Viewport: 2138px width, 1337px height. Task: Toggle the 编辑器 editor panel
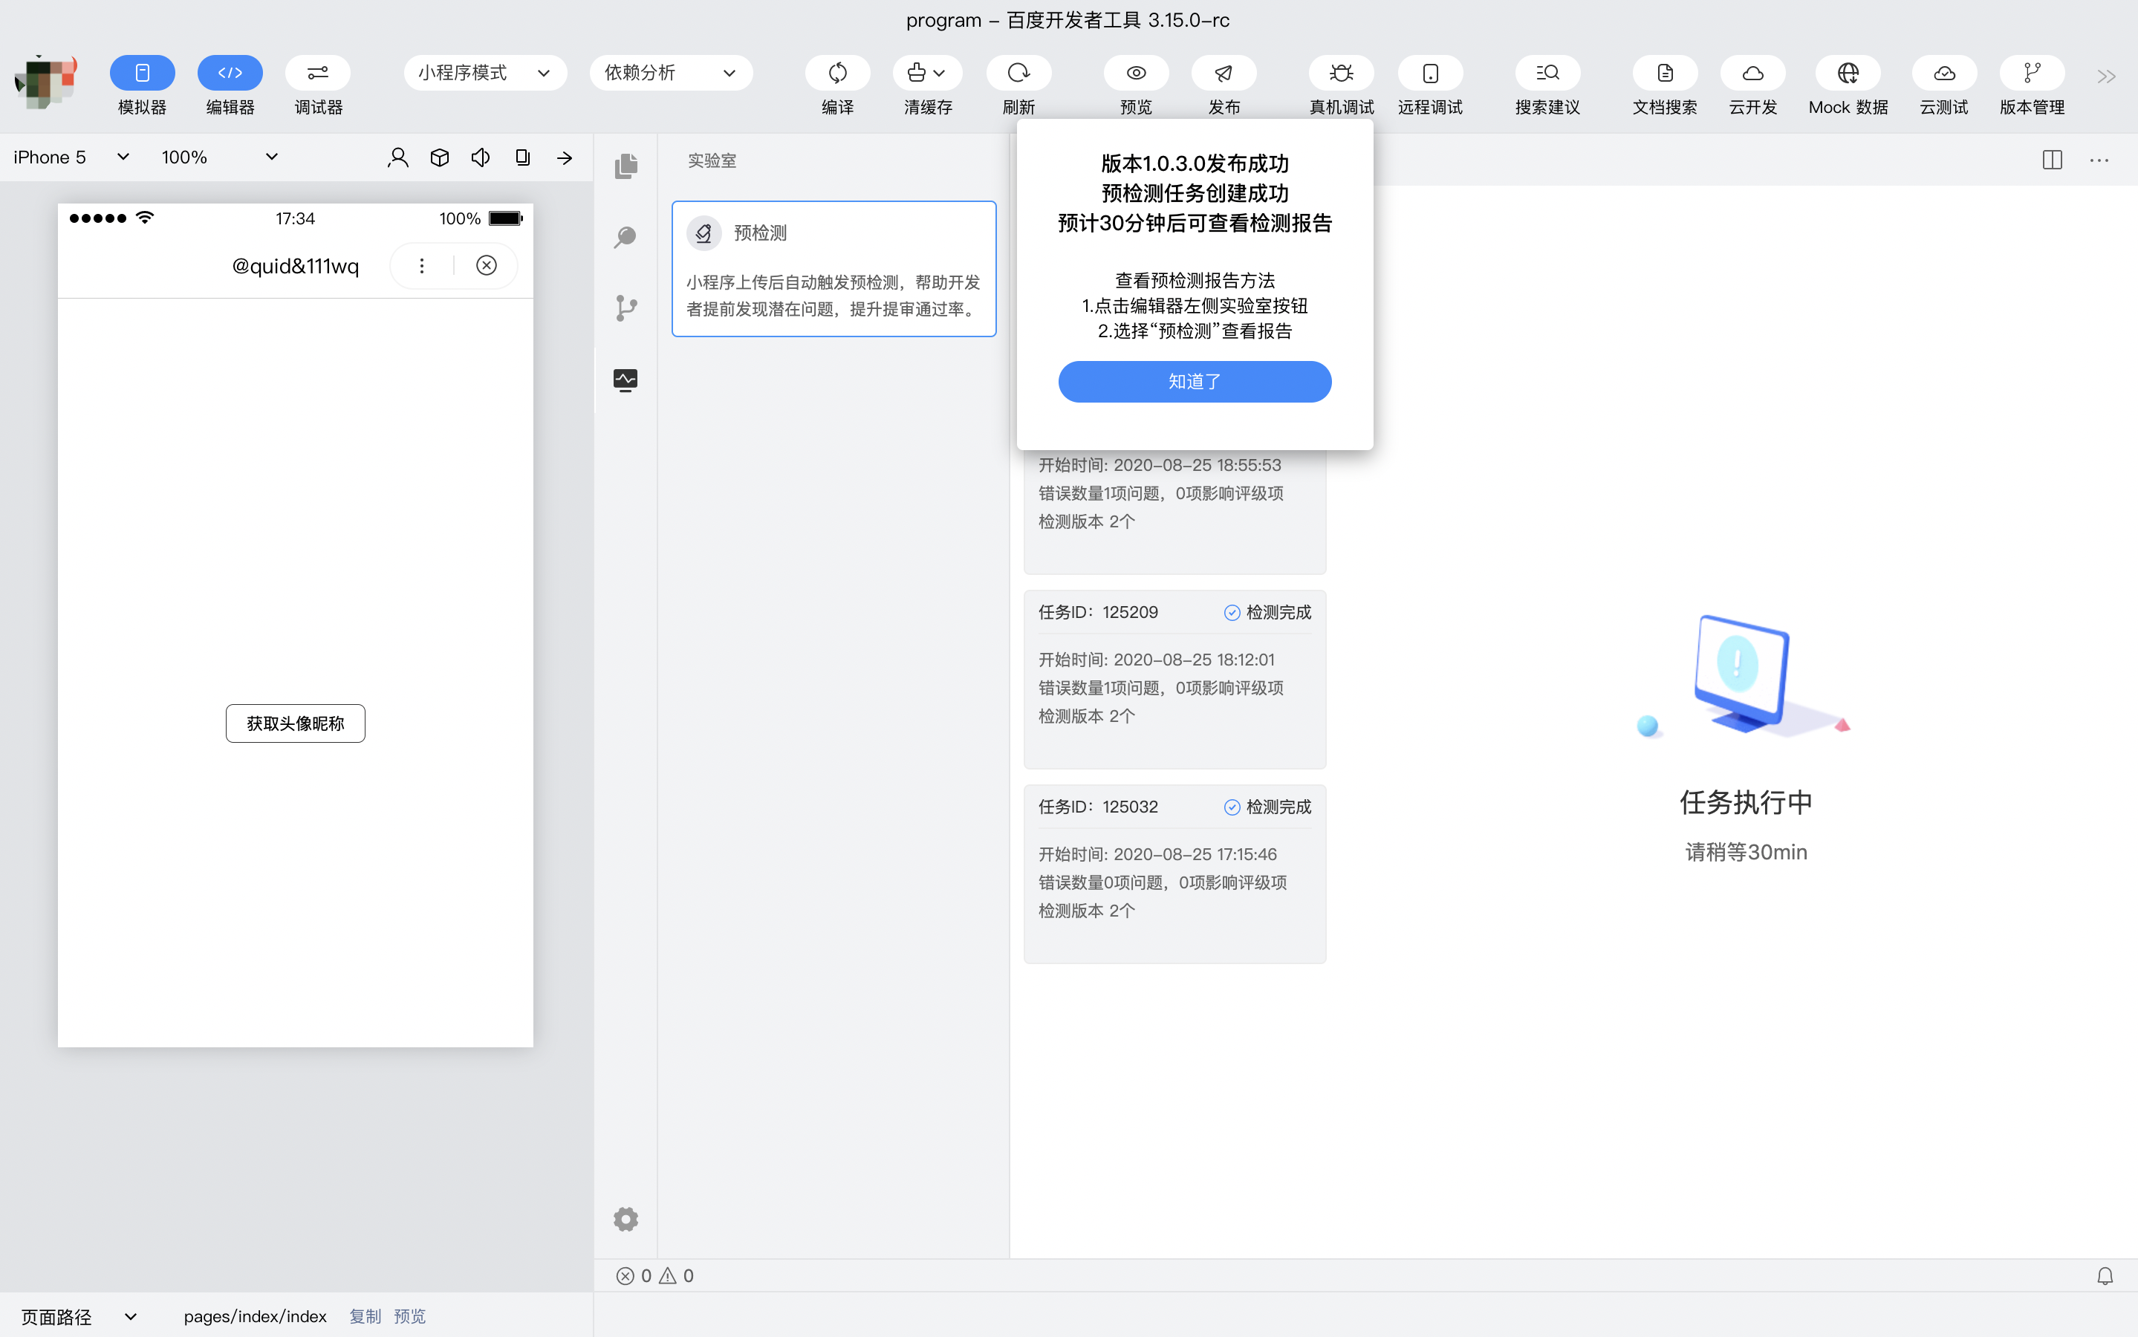point(230,73)
